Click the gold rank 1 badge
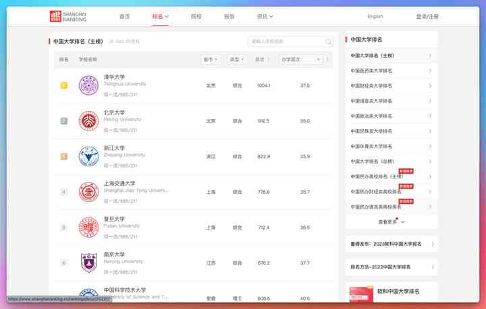The height and width of the screenshot is (309, 486). coord(64,85)
